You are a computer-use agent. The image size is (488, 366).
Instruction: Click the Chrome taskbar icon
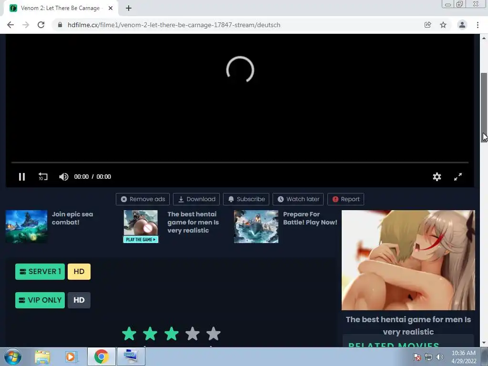[101, 356]
